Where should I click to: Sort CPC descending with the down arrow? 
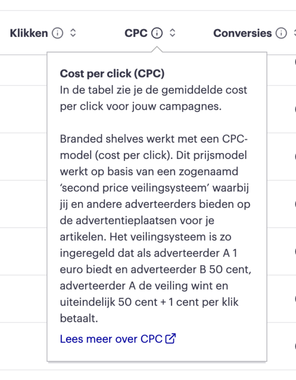point(173,36)
